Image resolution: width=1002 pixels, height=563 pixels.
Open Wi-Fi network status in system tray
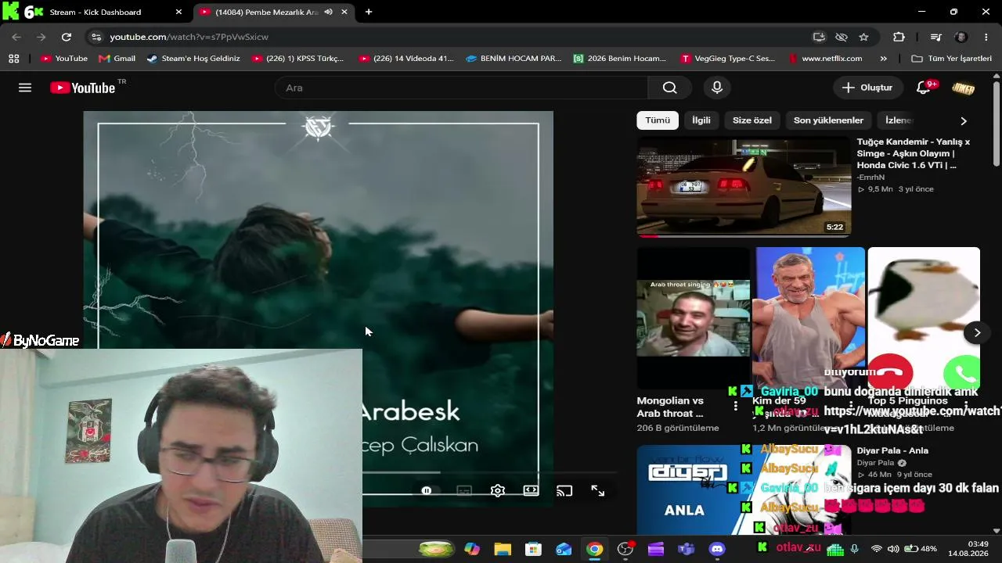point(877,549)
